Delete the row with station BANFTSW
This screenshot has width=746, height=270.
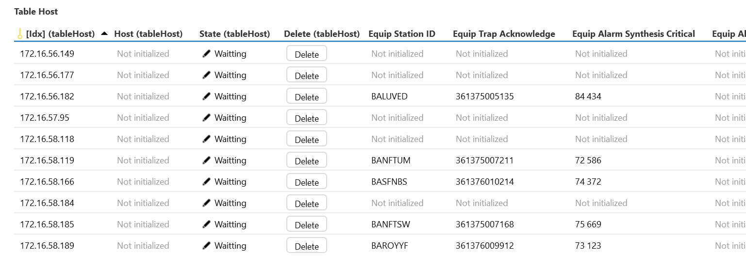(307, 224)
